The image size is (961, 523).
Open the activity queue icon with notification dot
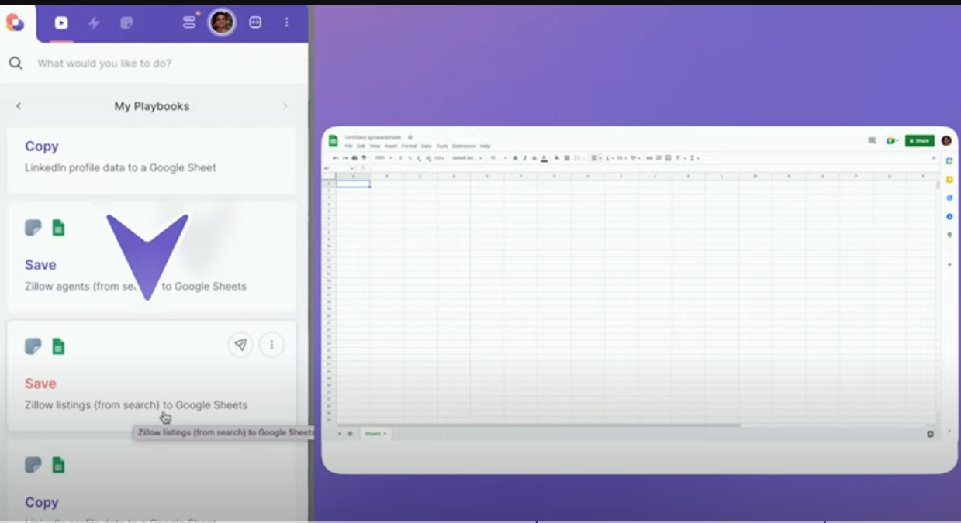pyautogui.click(x=190, y=22)
